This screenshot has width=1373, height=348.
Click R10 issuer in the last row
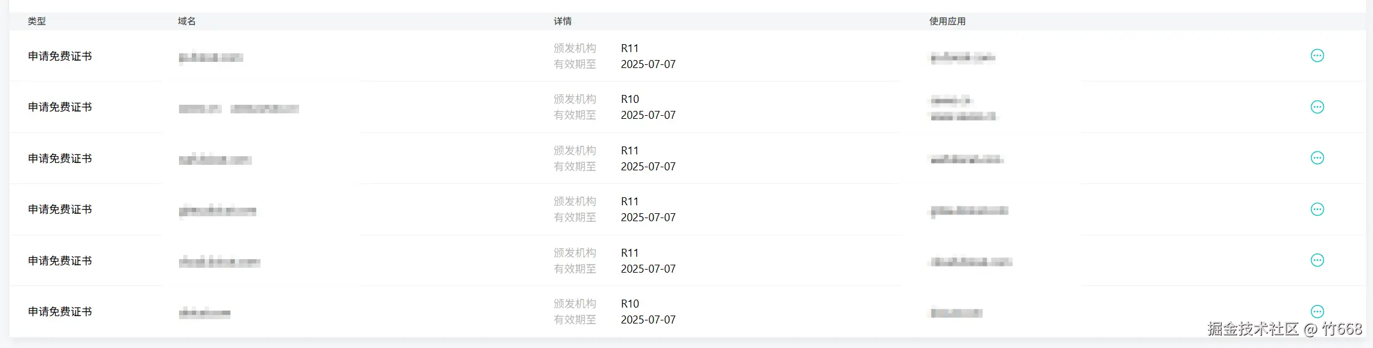(629, 304)
